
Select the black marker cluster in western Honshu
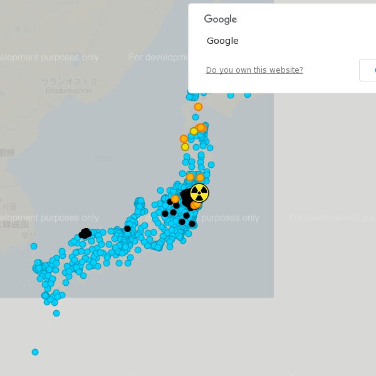click(85, 233)
